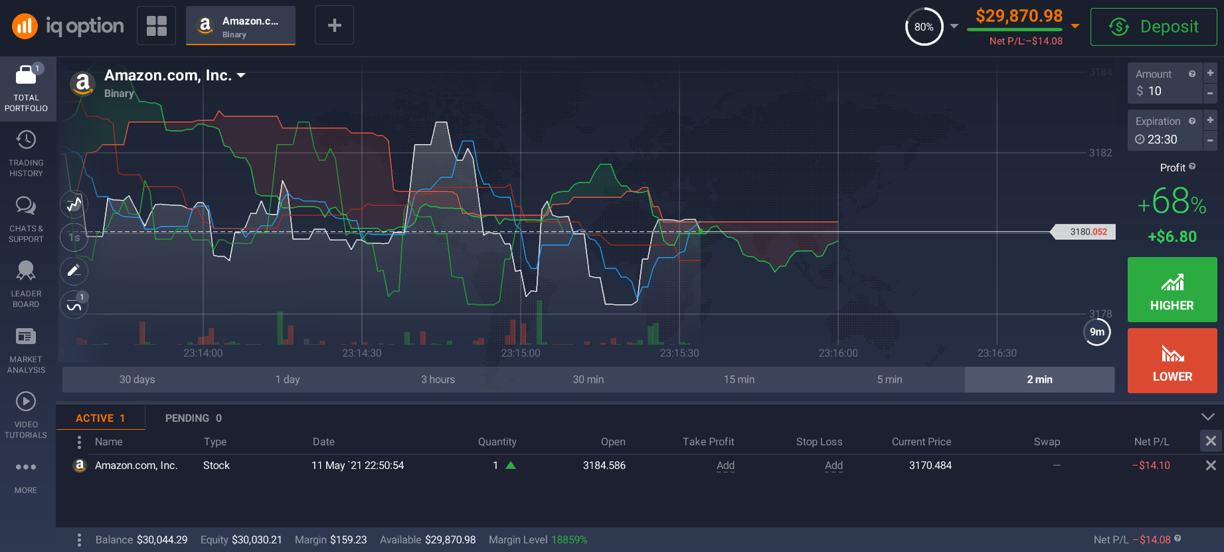Open the chart indicators tool

74,305
